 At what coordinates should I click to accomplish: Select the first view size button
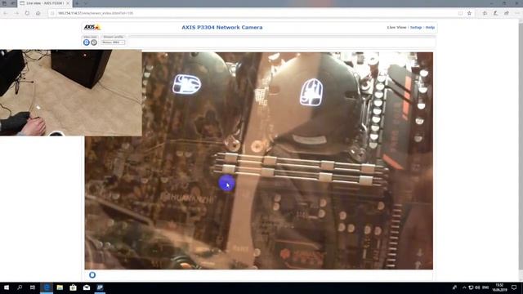tap(87, 42)
